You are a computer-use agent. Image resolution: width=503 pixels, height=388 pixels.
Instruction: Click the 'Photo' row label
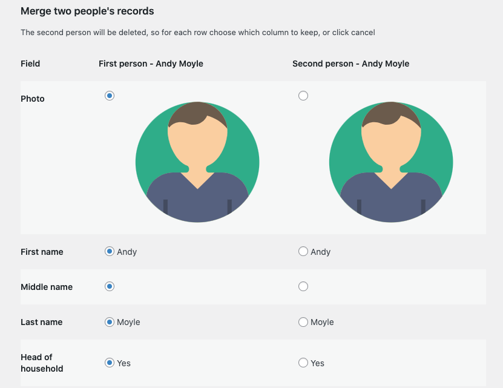tap(33, 99)
